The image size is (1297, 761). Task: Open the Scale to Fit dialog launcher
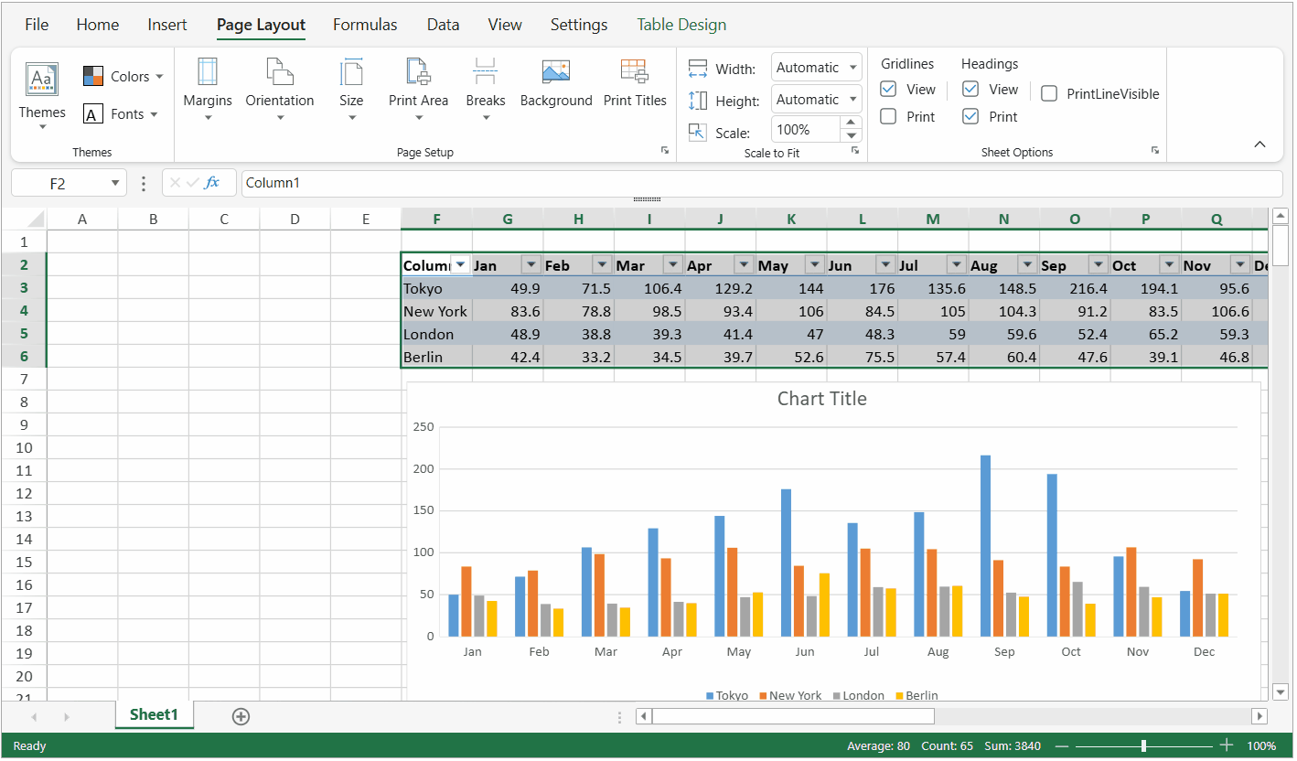click(x=855, y=150)
